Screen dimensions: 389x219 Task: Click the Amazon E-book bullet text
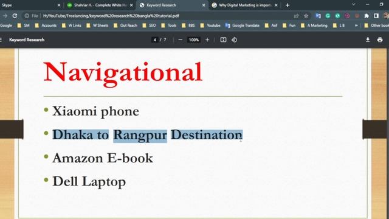[x=103, y=158]
